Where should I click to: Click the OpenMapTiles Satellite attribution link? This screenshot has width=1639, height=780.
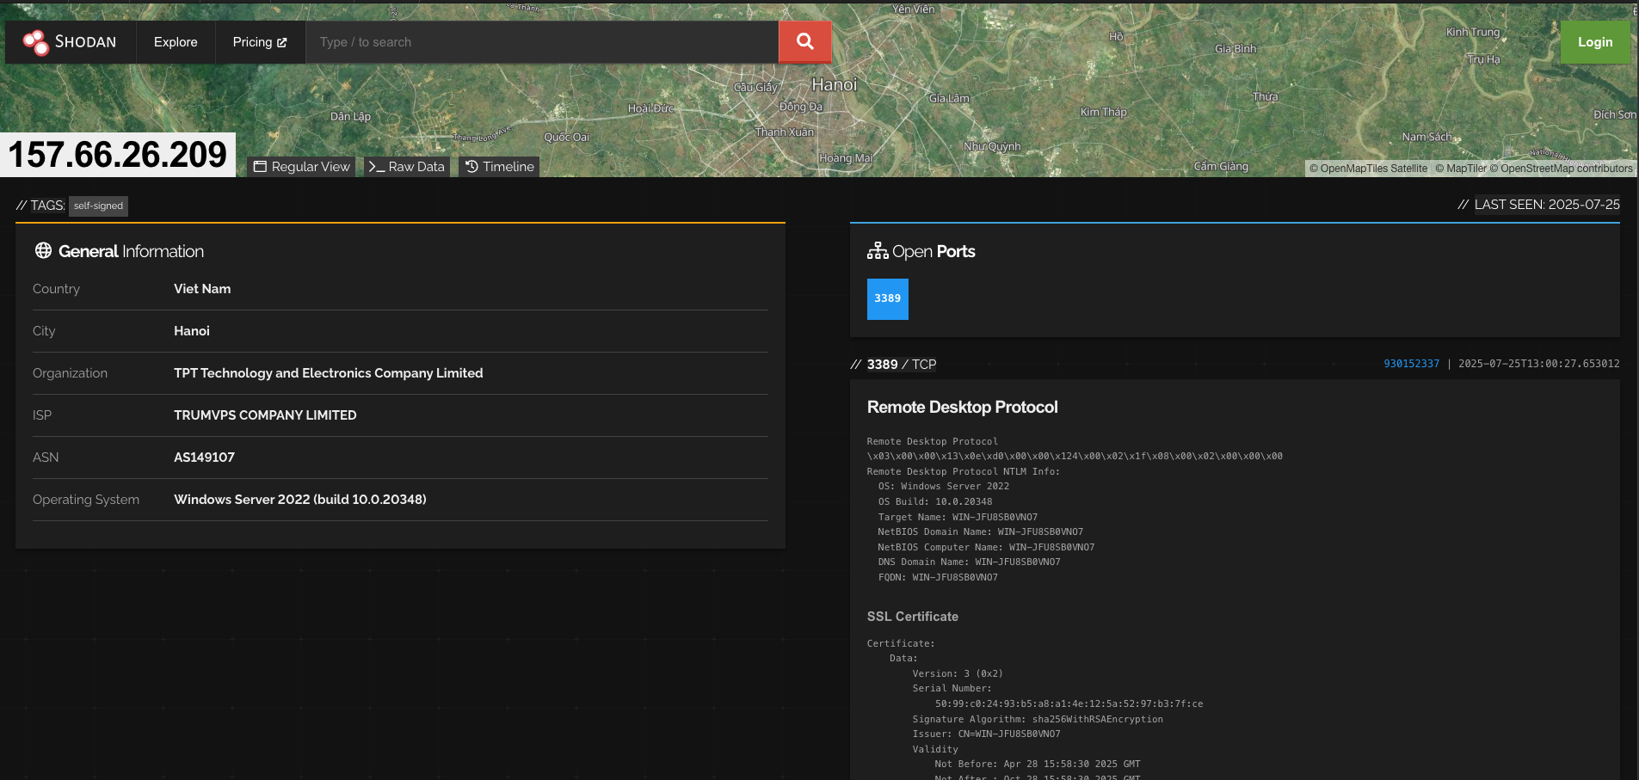(x=1368, y=169)
